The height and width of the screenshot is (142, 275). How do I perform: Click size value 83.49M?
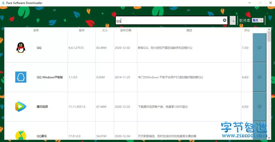click(101, 48)
